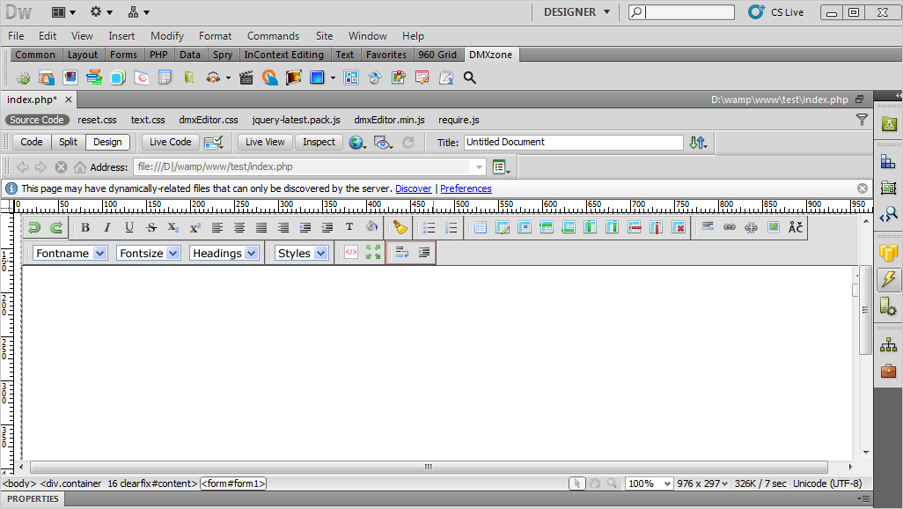
Task: Select the hand tool in status bar
Action: click(x=594, y=483)
